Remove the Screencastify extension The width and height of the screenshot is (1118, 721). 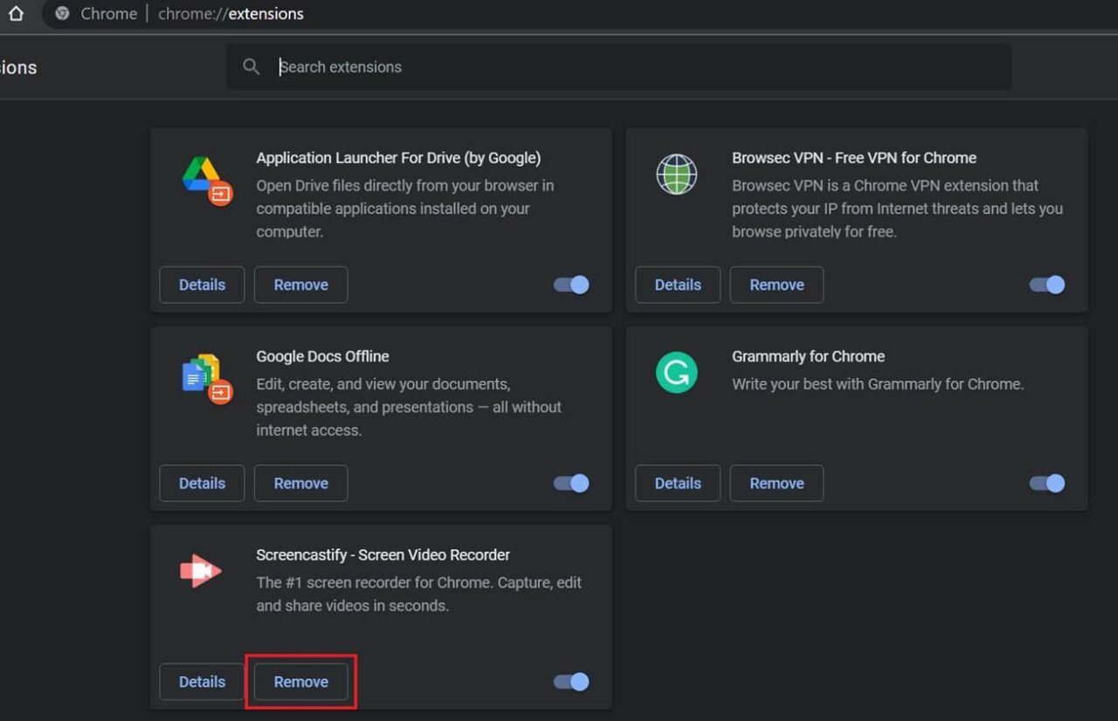pos(300,682)
